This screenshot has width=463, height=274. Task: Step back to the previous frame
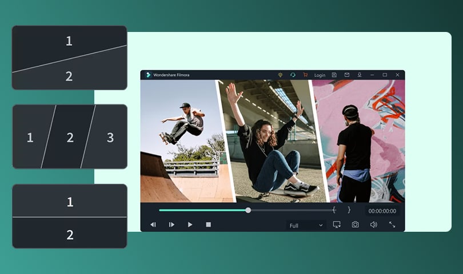(153, 225)
